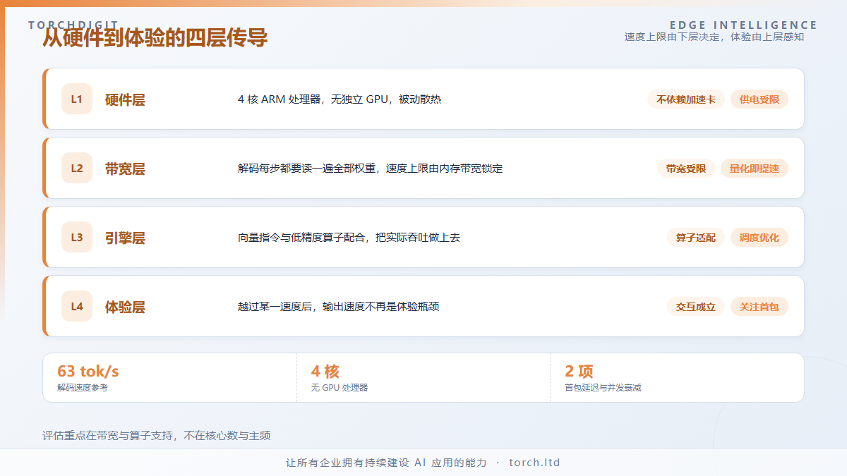This screenshot has height=476, width=847.
Task: Select the 交互成立 tag
Action: click(696, 307)
